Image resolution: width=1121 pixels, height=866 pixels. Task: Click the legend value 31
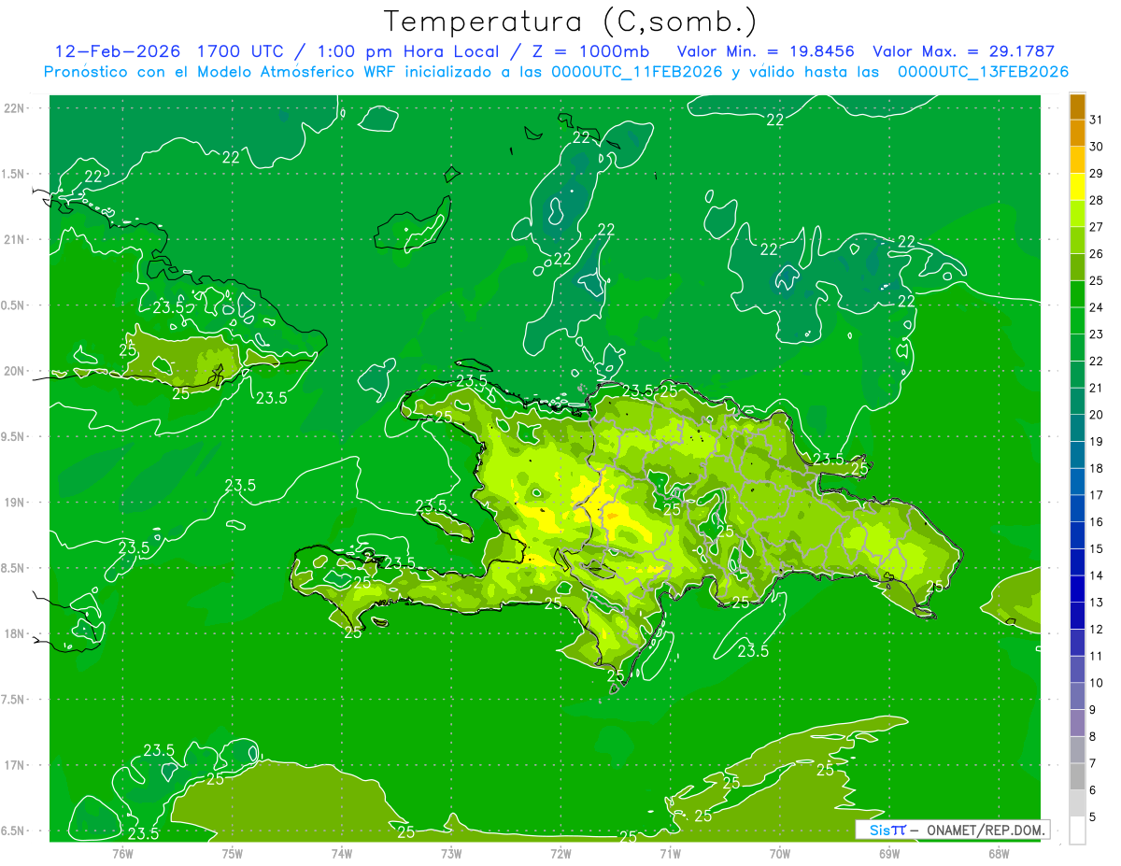tap(1097, 120)
